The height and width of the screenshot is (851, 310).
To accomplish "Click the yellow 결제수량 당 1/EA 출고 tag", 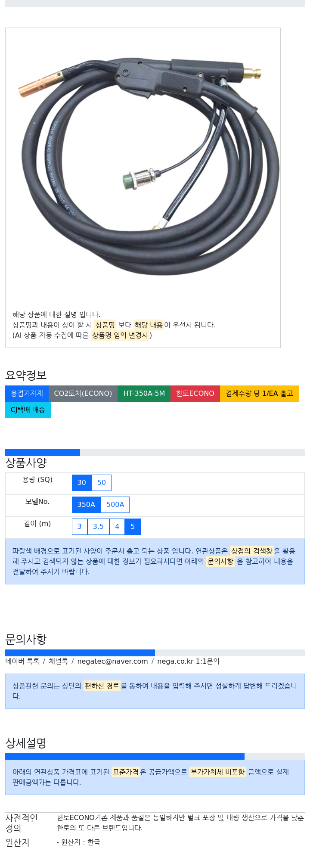I will pos(259,394).
